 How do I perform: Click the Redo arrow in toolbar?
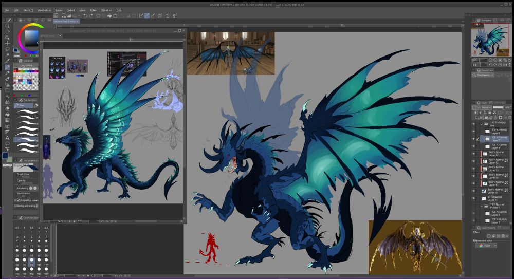pyautogui.click(x=91, y=15)
